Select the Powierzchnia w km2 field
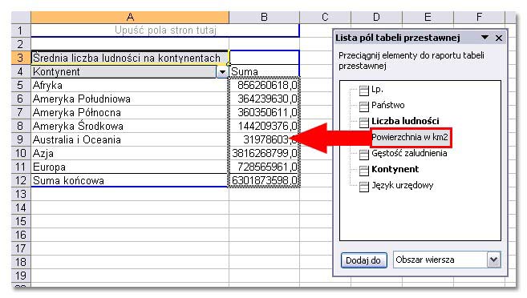 pyautogui.click(x=410, y=137)
